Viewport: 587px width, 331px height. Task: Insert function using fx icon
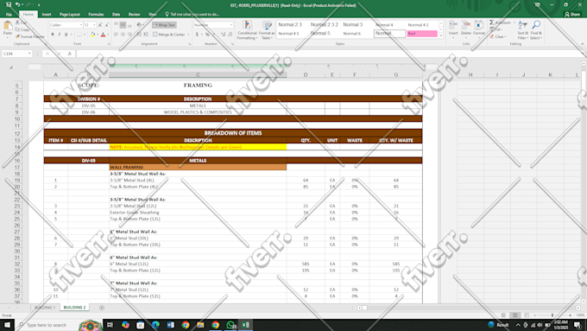click(70, 54)
